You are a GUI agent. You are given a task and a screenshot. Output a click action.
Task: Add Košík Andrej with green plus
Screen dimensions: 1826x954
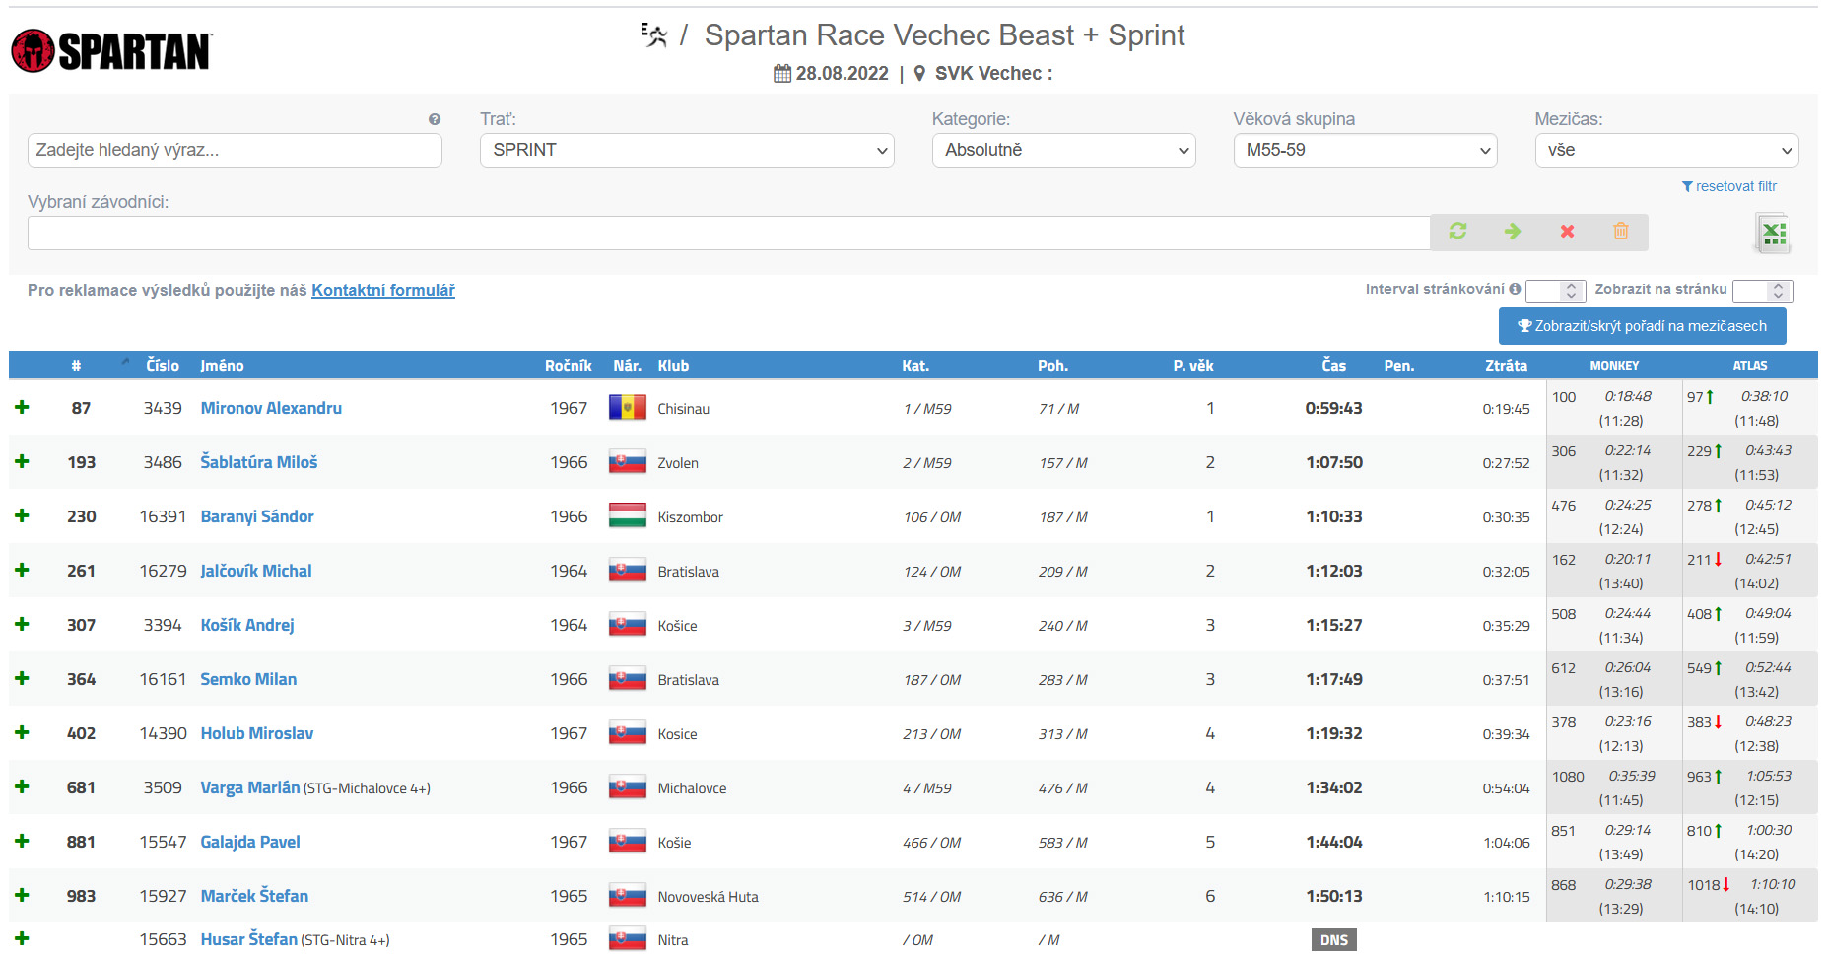point(22,624)
